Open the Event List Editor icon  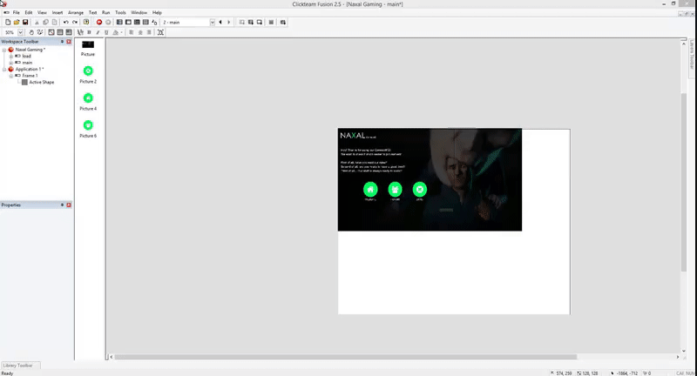point(145,23)
